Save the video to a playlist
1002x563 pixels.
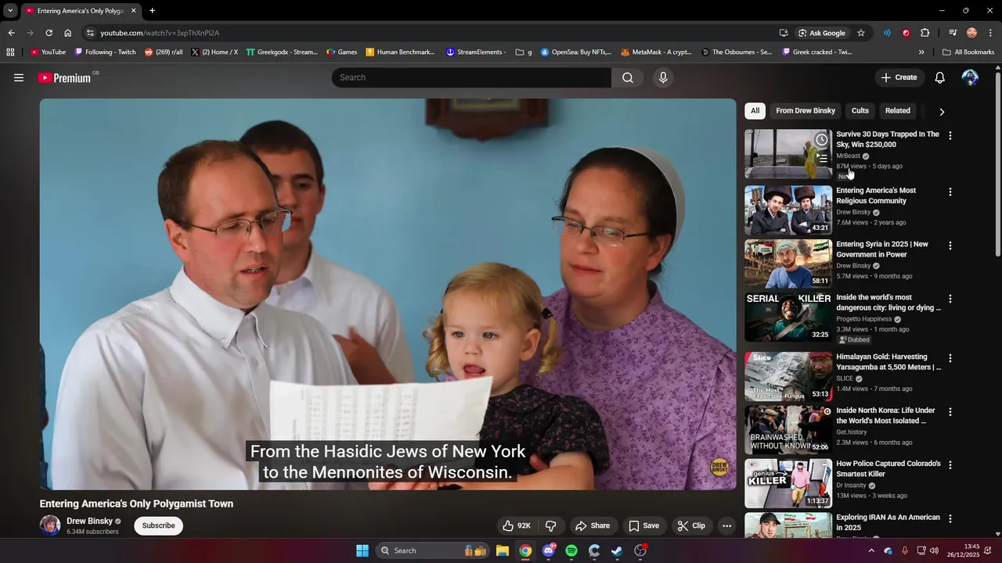[643, 525]
